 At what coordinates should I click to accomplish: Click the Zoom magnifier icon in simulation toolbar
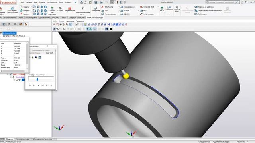(x=54, y=25)
